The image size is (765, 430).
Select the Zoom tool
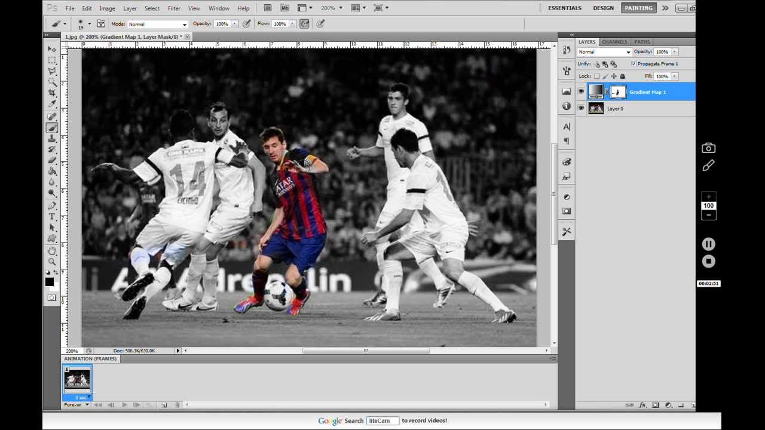click(52, 262)
